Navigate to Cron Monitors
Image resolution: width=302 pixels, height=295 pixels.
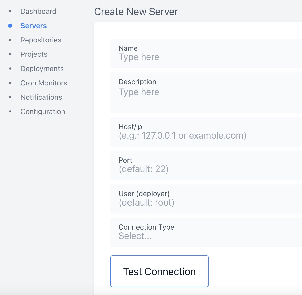pos(44,83)
